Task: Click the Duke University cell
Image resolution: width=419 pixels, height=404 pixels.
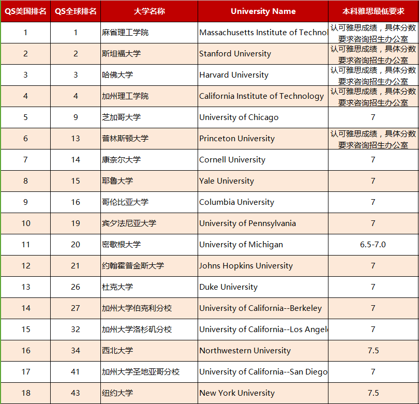Action: point(263,287)
